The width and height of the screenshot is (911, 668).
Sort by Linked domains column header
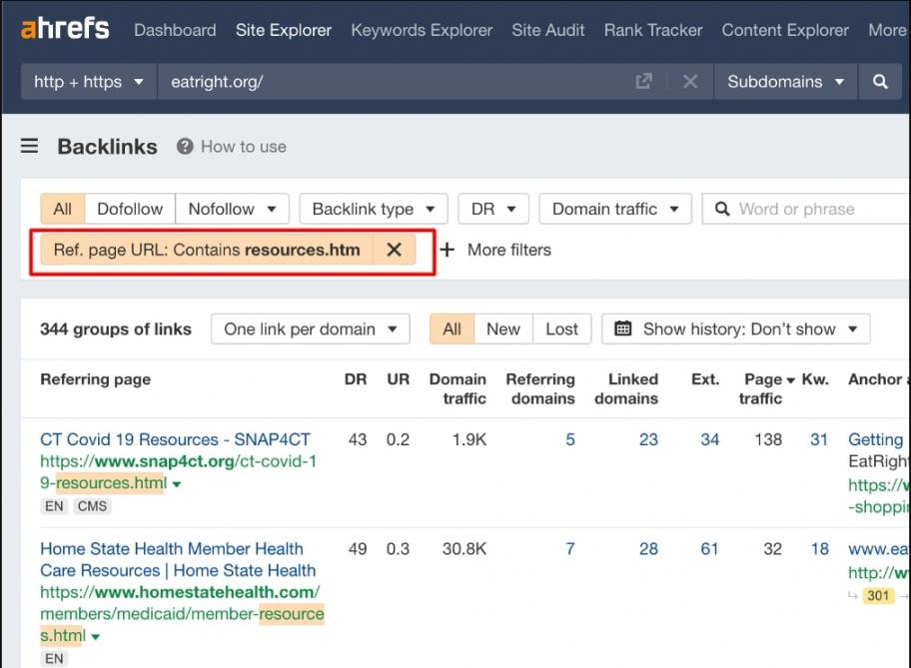pyautogui.click(x=626, y=388)
